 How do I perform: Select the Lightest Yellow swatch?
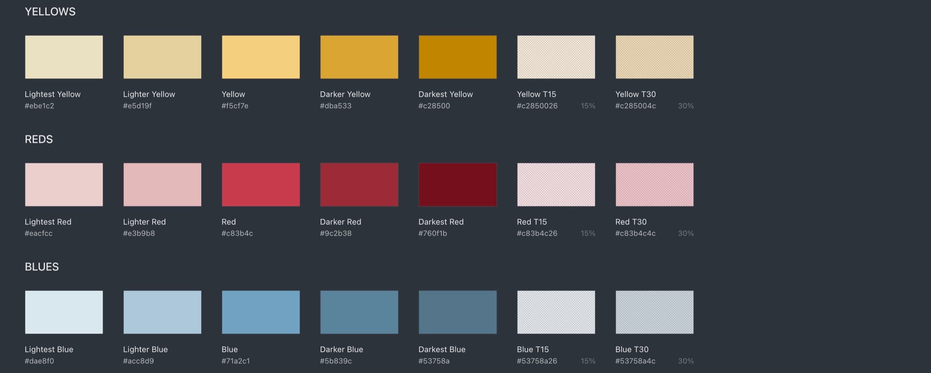[x=64, y=57]
